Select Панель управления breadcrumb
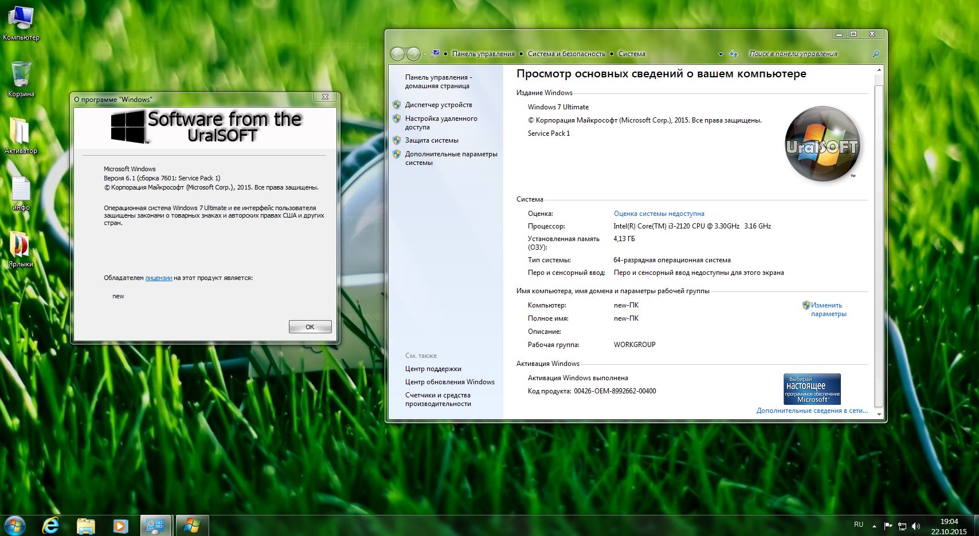Screen dimensions: 979x536 click(483, 54)
